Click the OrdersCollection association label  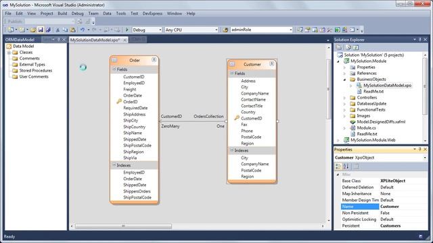tap(208, 116)
